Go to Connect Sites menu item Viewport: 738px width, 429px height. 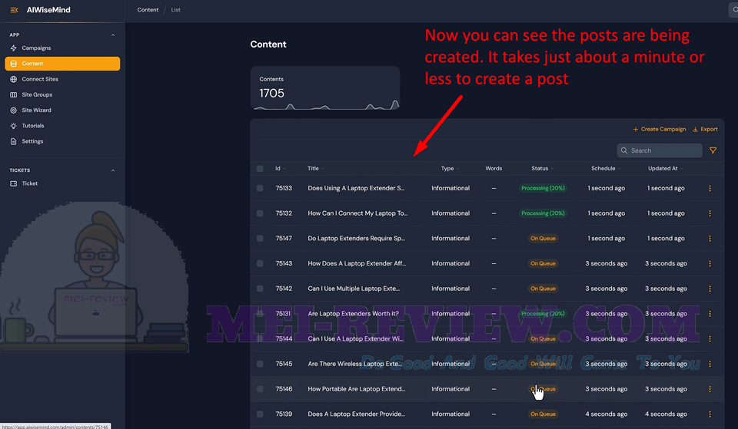coord(40,79)
